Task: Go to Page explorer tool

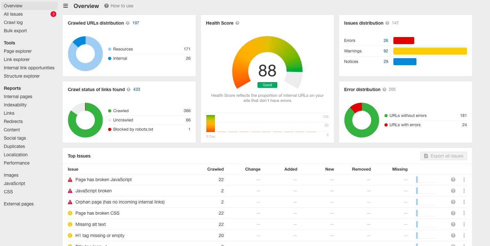Action: pyautogui.click(x=18, y=51)
